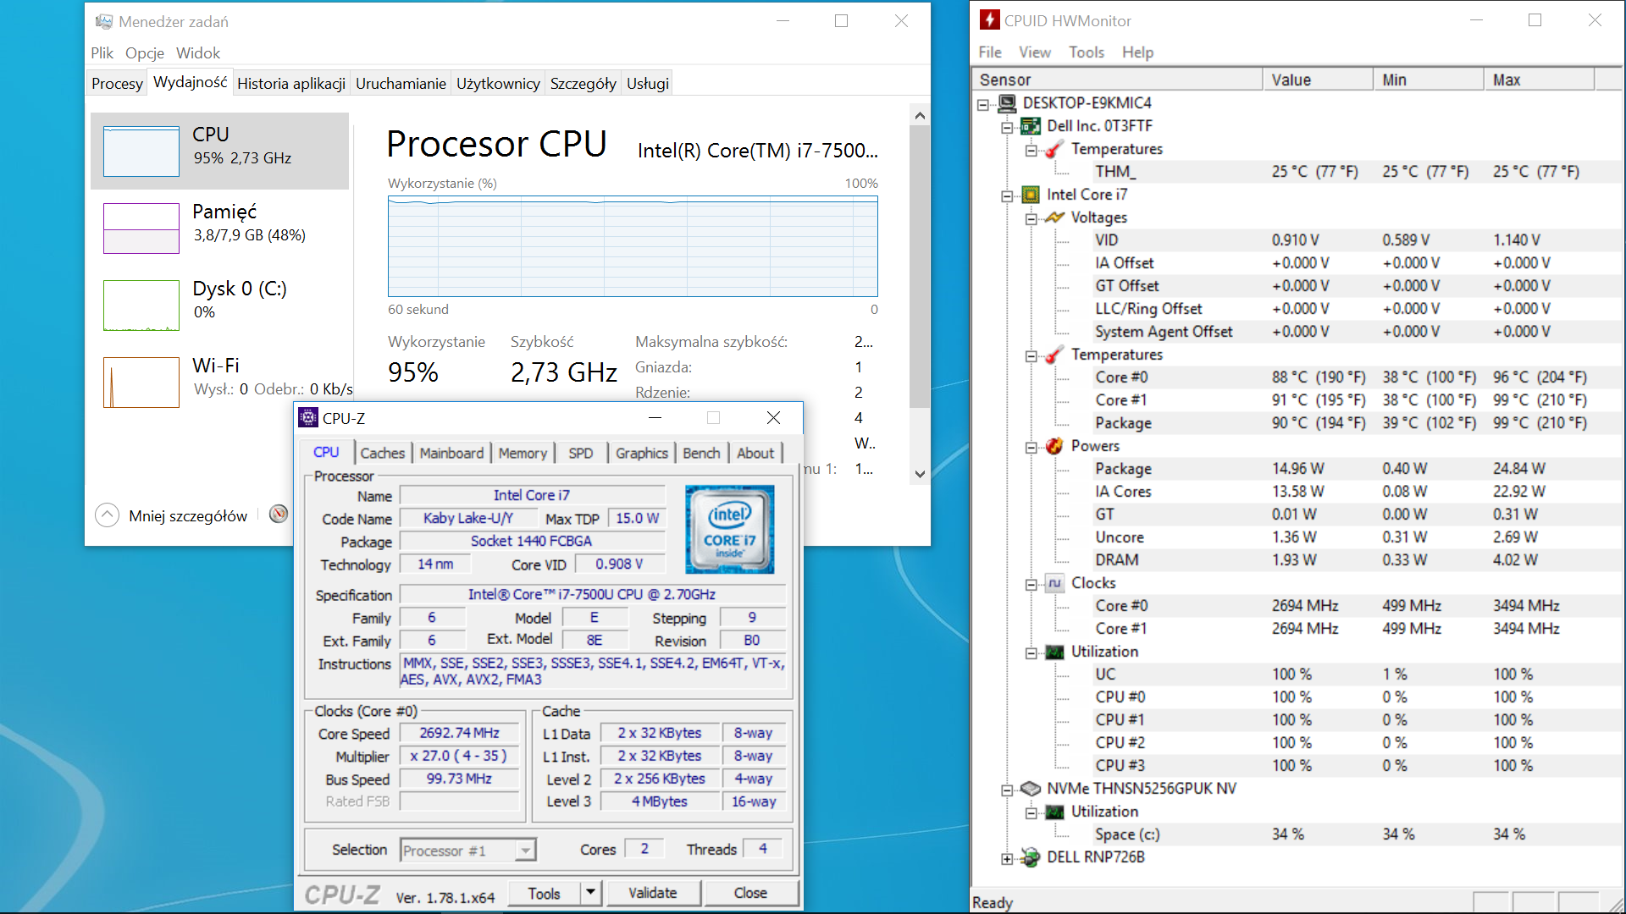The width and height of the screenshot is (1626, 914).
Task: Click the Clocks waveform icon
Action: click(1054, 583)
